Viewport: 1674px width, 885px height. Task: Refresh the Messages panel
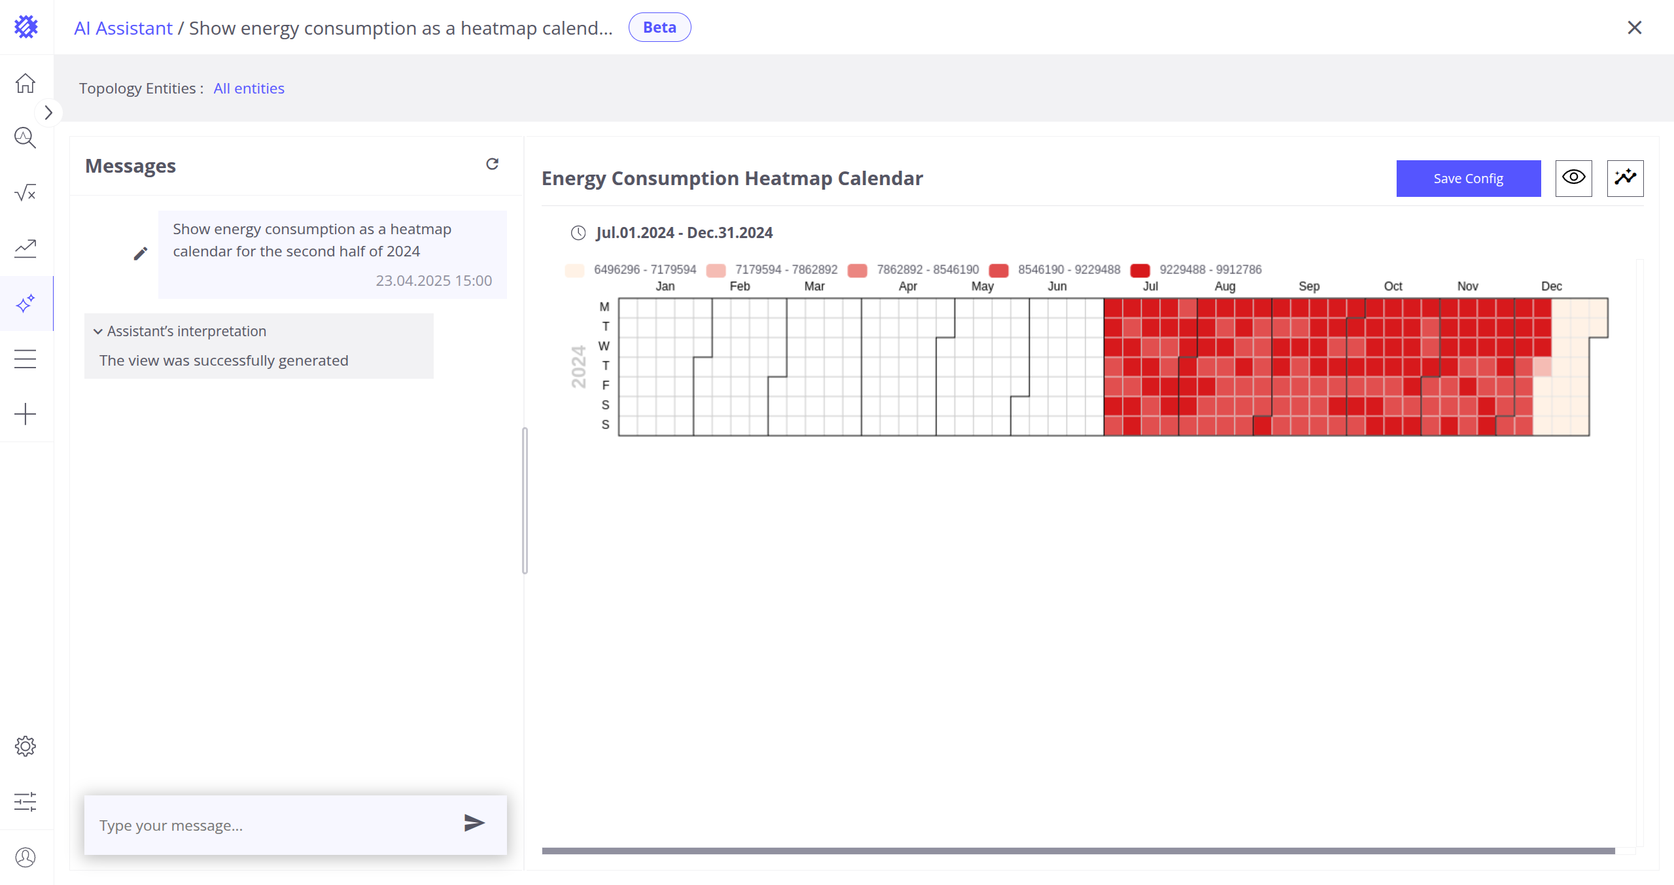click(493, 164)
